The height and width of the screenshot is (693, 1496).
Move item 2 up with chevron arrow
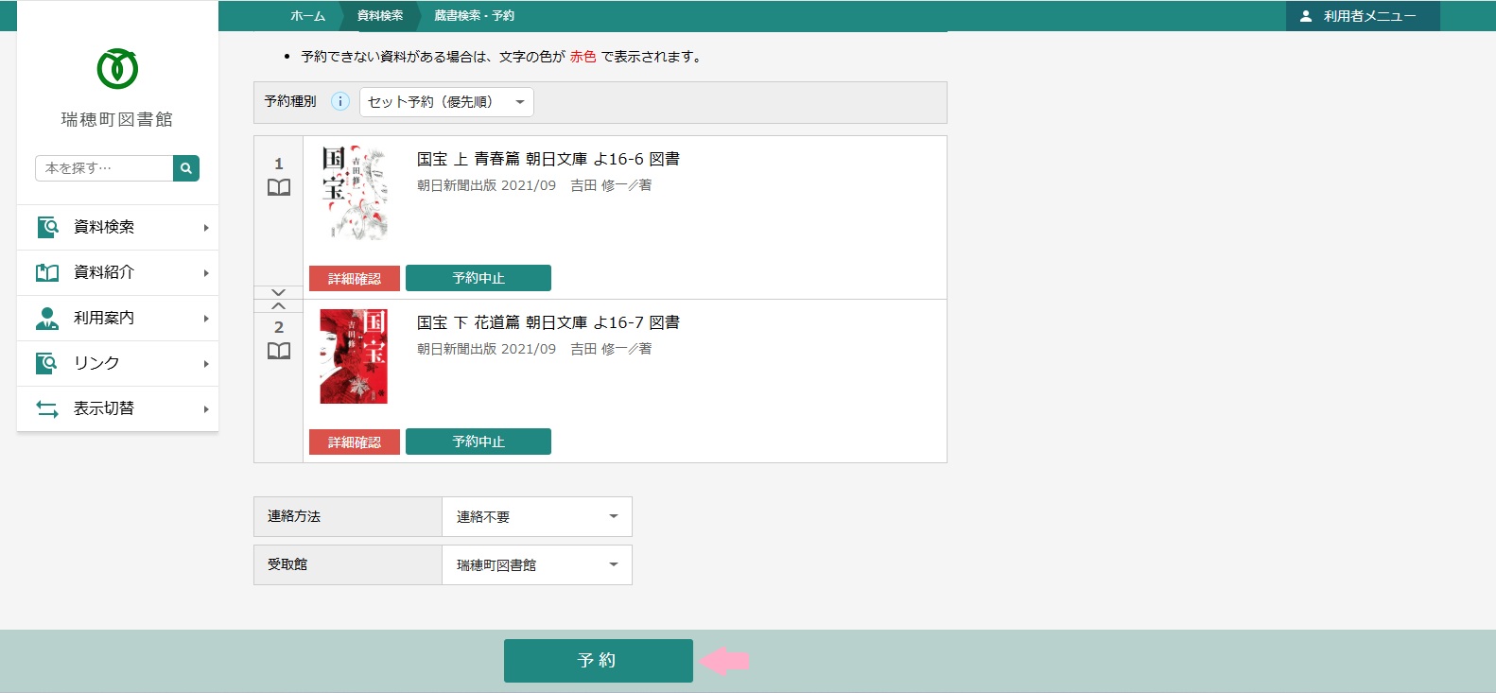click(278, 306)
